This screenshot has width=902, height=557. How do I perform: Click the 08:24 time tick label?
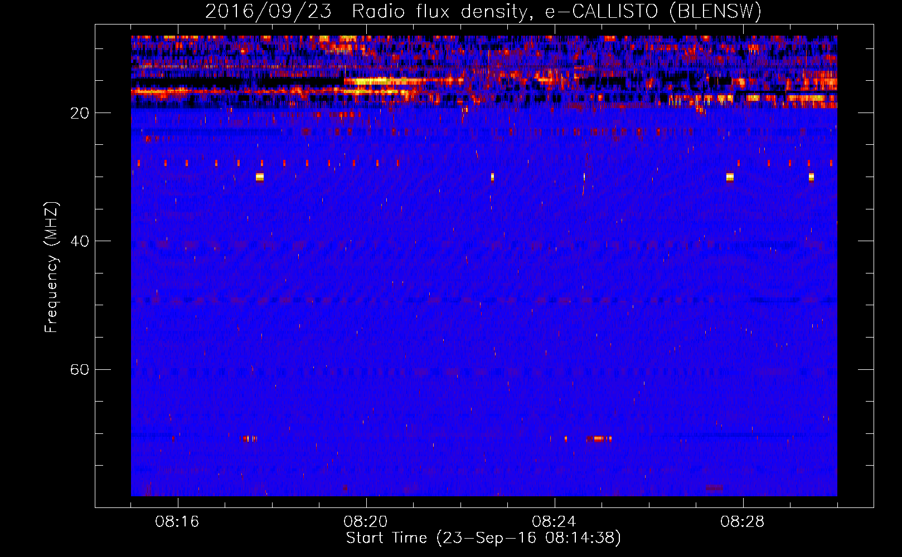pyautogui.click(x=554, y=522)
